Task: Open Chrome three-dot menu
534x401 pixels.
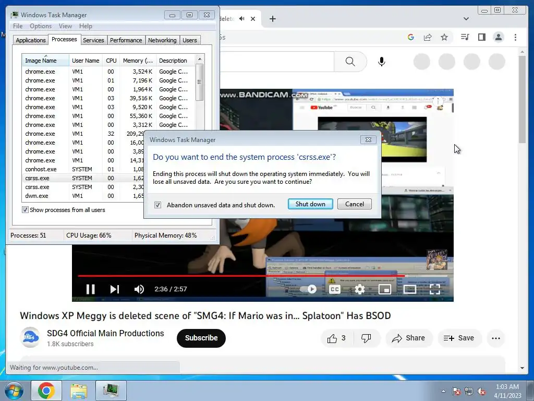Action: tap(515, 37)
